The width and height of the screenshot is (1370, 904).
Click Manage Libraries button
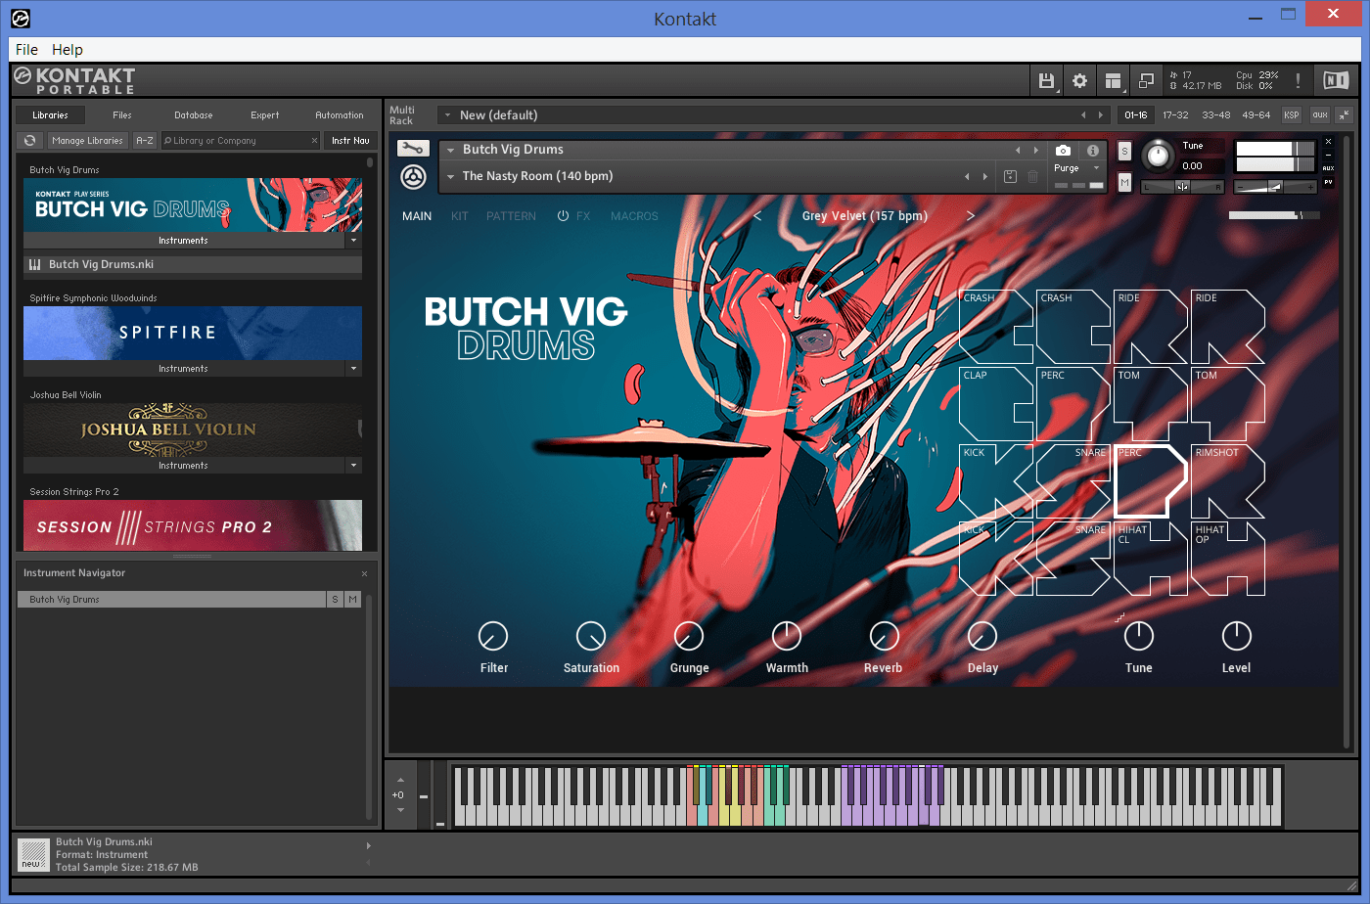tap(87, 141)
